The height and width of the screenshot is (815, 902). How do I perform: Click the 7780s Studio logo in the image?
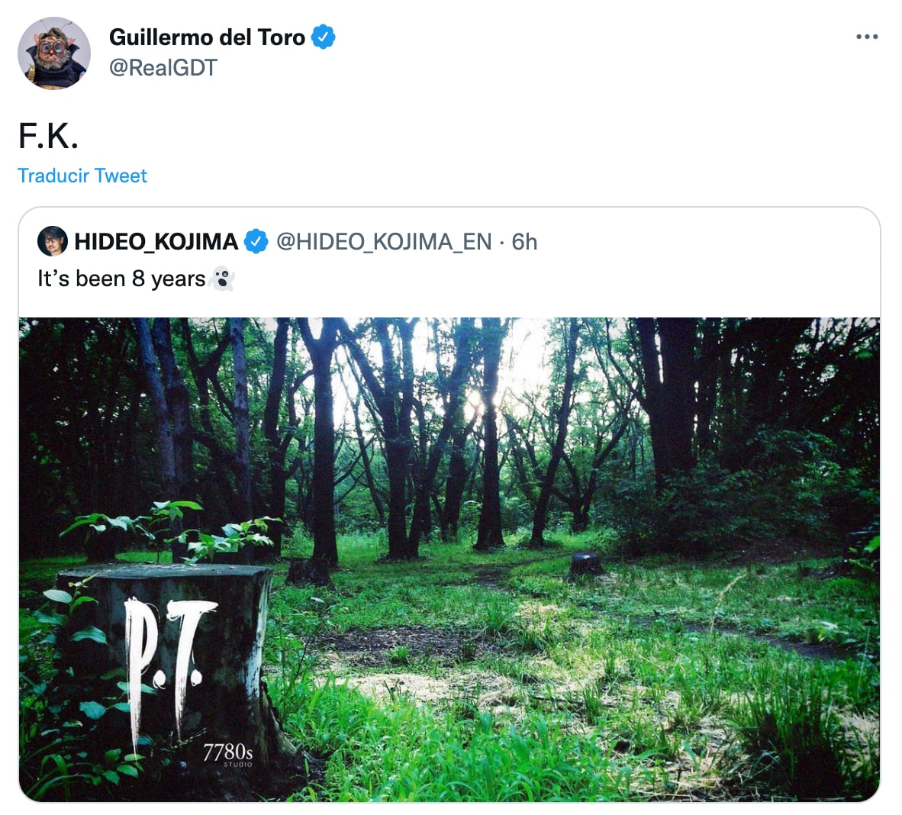pyautogui.click(x=227, y=755)
